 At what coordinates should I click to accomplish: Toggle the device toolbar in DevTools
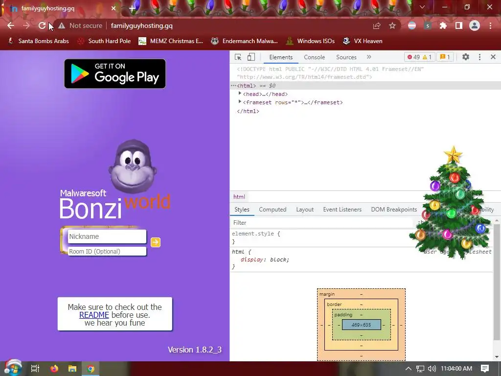(251, 57)
